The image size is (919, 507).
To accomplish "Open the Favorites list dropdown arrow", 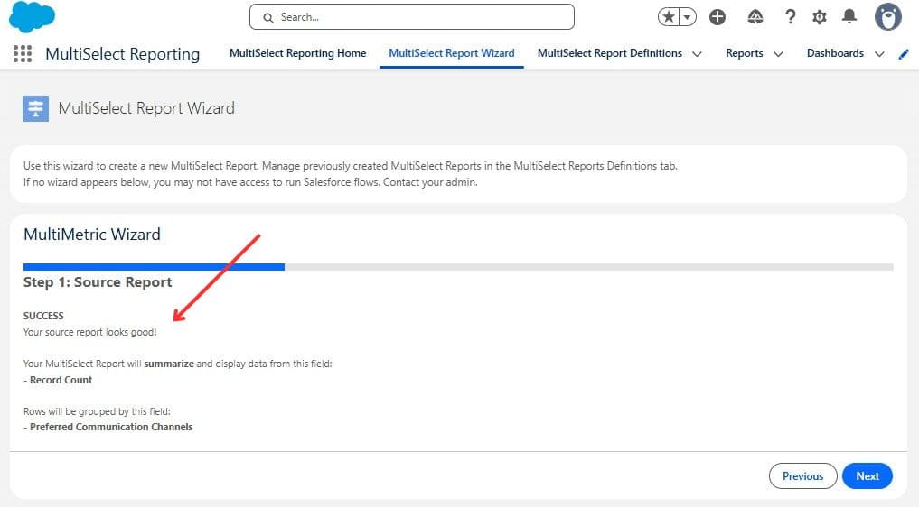I will [x=688, y=17].
